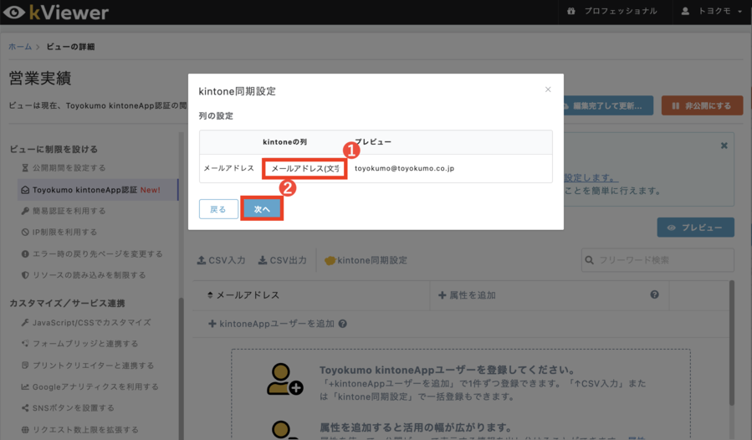Click the 設定します link in the banner
752x440 pixels.
tap(591, 177)
